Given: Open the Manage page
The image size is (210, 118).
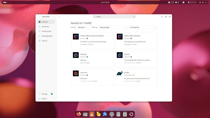Looking at the screenshot, I should (x=46, y=94).
